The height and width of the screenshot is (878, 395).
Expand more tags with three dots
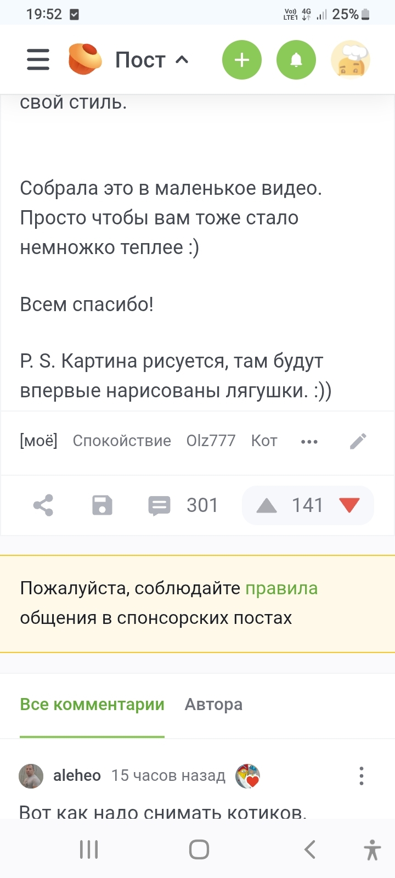[x=309, y=442]
